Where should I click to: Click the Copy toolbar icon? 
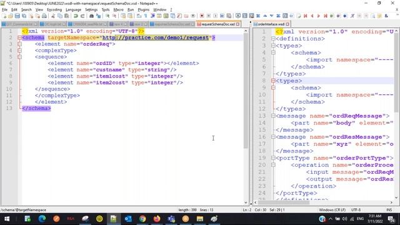tap(60, 16)
